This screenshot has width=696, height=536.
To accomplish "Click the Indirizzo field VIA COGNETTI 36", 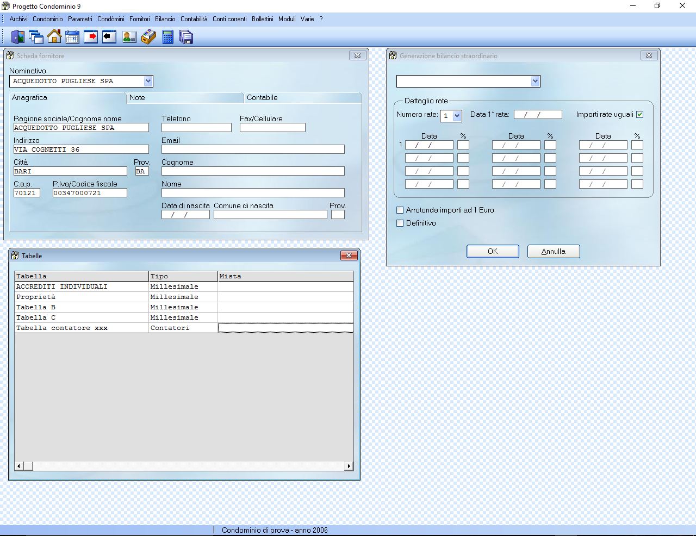I will pyautogui.click(x=81, y=149).
